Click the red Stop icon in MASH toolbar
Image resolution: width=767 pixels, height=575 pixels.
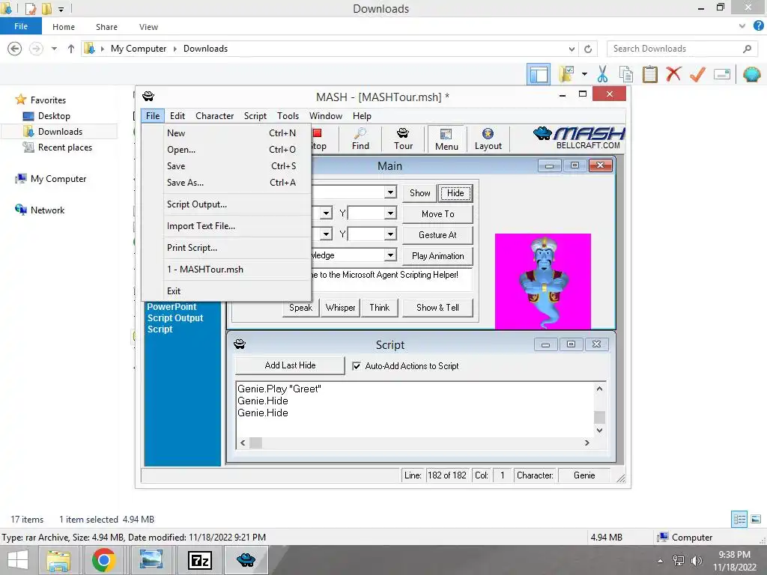[x=317, y=133]
